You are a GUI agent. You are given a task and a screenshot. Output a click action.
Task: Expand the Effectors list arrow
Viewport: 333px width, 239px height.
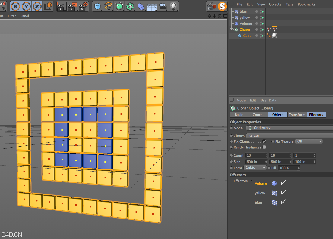coord(251,180)
